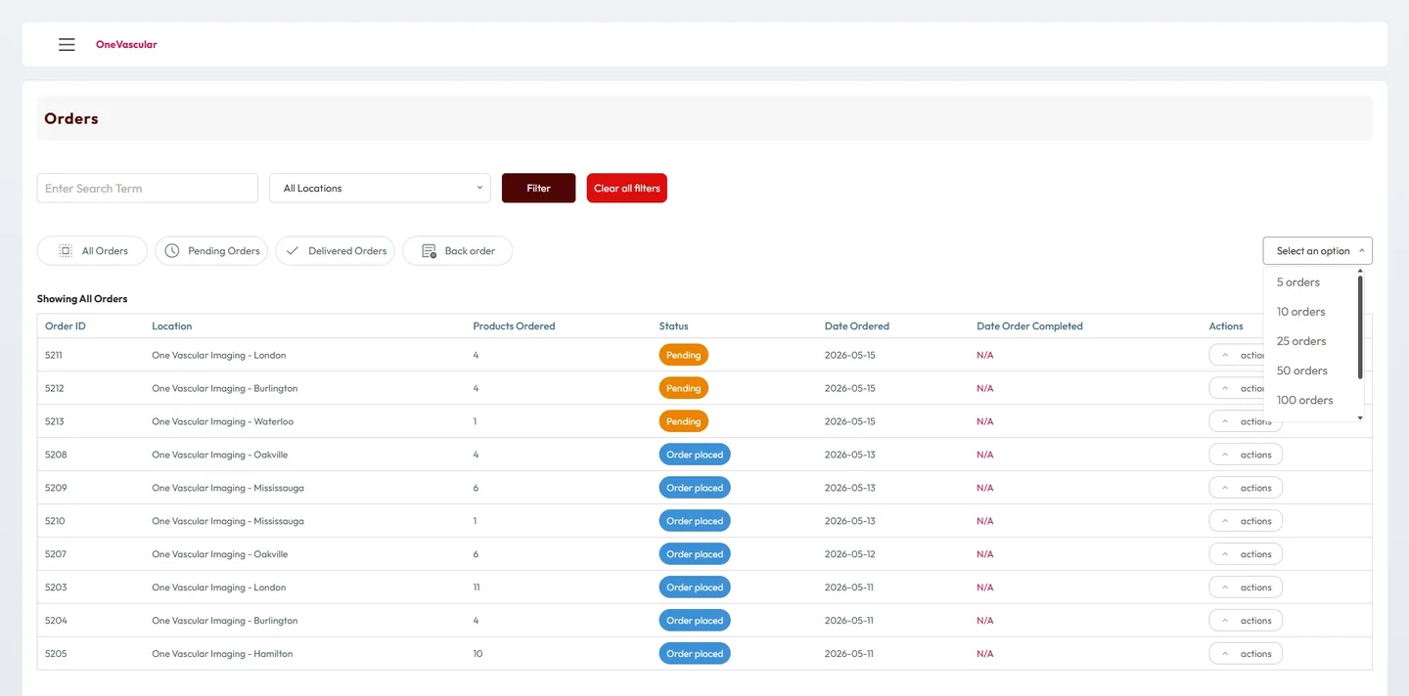
Task: Click the clock icon in Pending Orders
Action: click(172, 251)
